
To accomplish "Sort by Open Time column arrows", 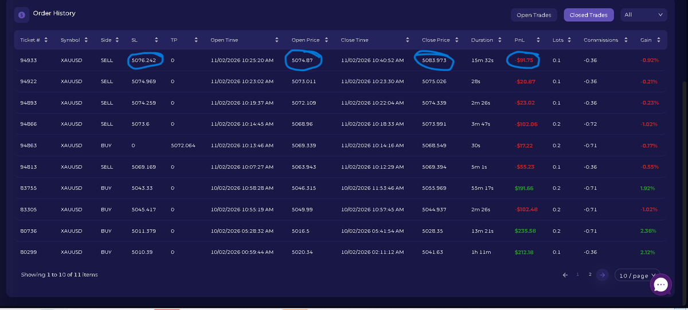I will pos(277,40).
